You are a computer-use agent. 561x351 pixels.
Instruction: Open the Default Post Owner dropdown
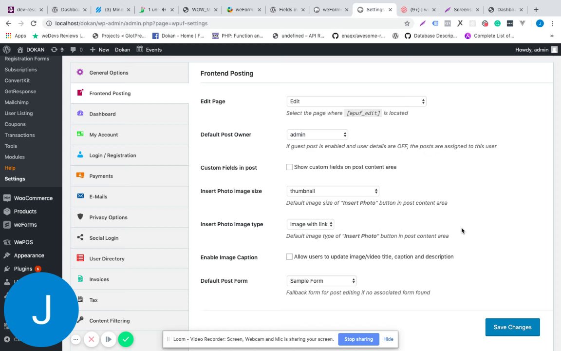click(318, 135)
